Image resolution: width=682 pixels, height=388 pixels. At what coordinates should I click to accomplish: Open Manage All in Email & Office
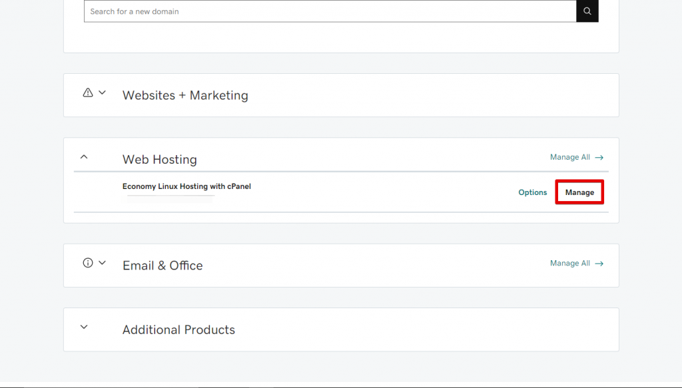point(569,264)
